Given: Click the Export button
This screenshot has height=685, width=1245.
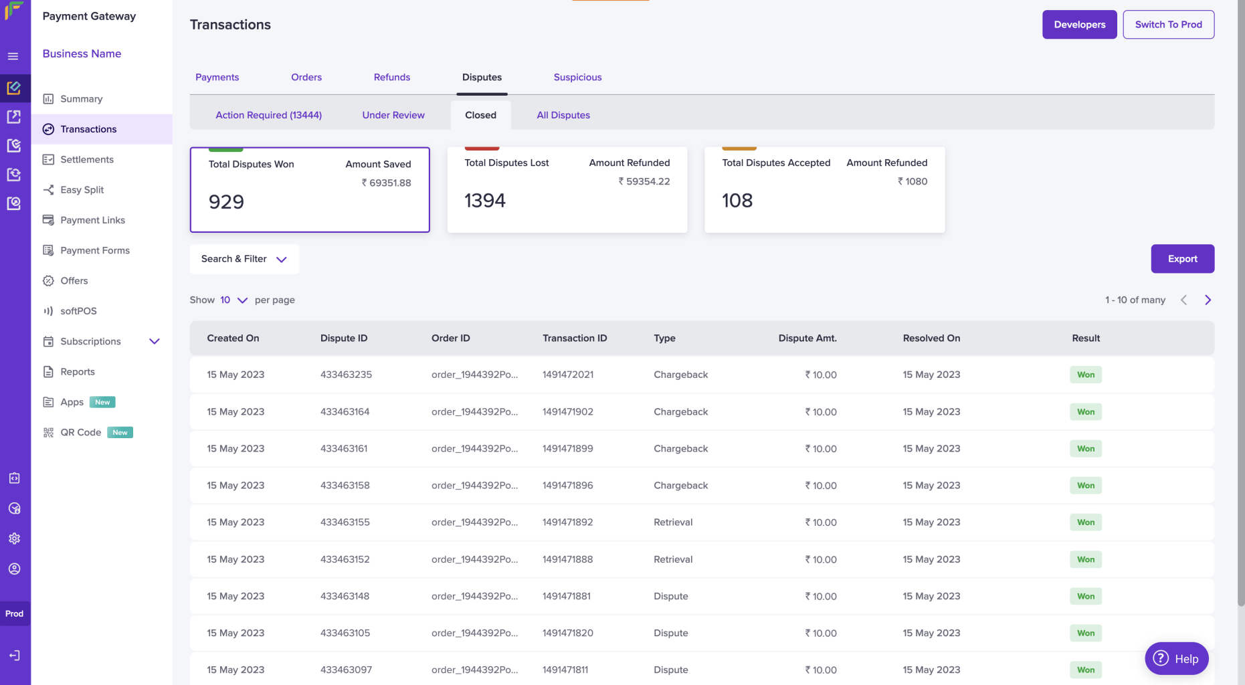Looking at the screenshot, I should tap(1182, 259).
